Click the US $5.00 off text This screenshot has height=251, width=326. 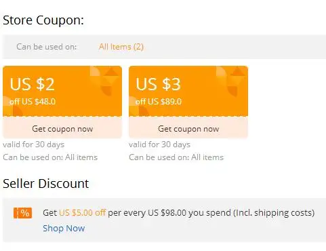(82, 212)
